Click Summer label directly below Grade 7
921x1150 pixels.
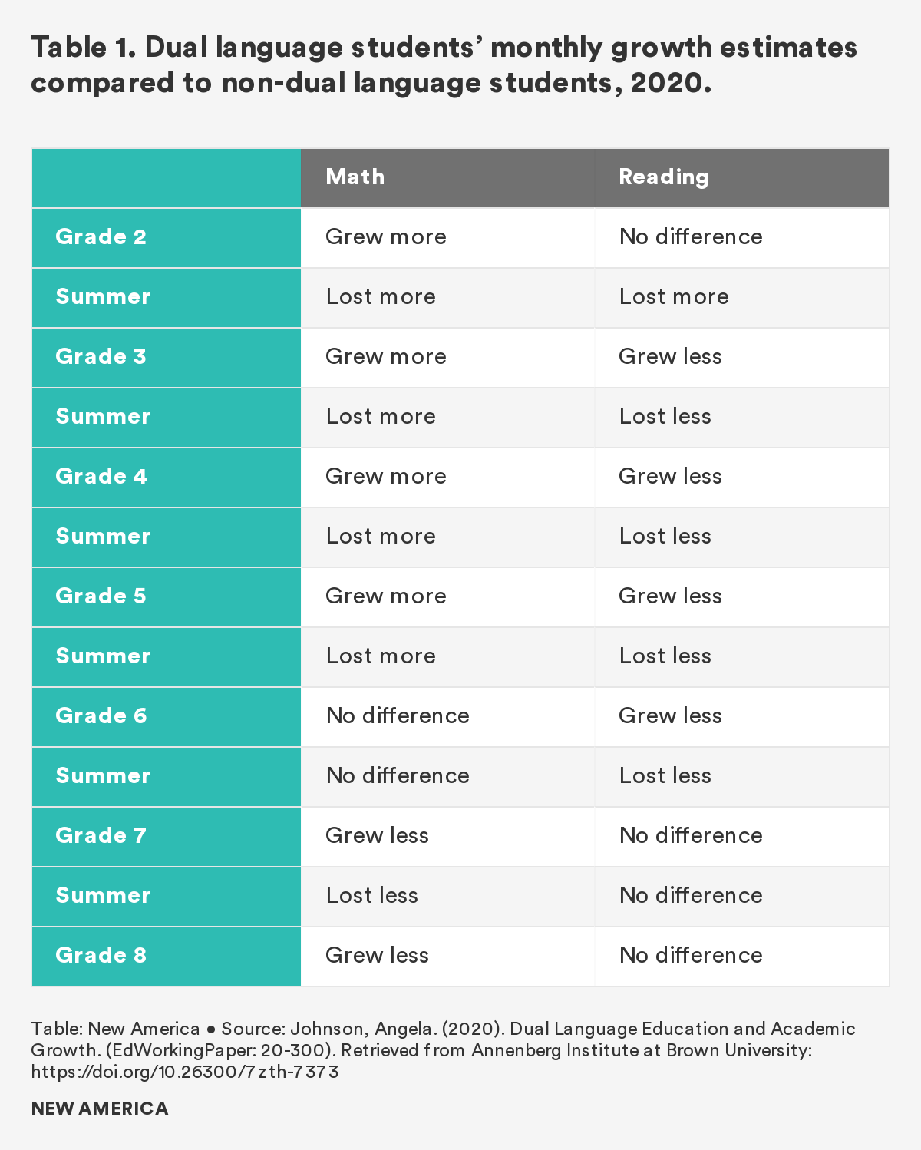click(103, 896)
